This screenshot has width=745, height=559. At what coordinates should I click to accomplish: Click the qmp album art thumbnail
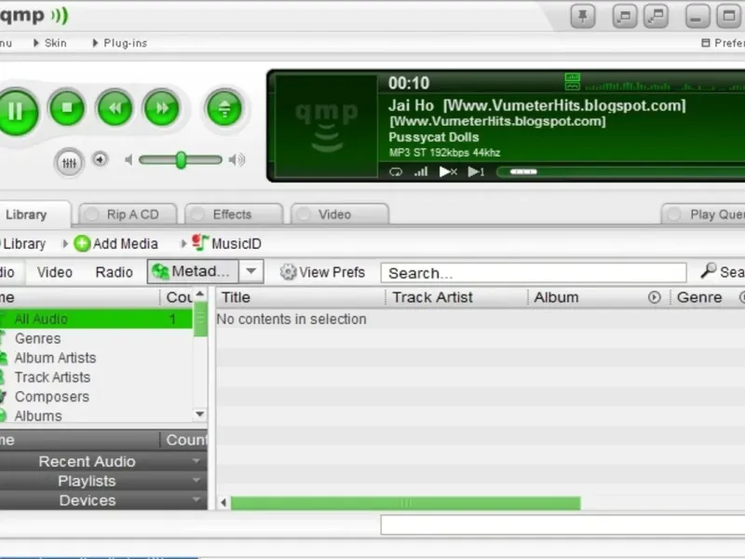[x=327, y=126]
